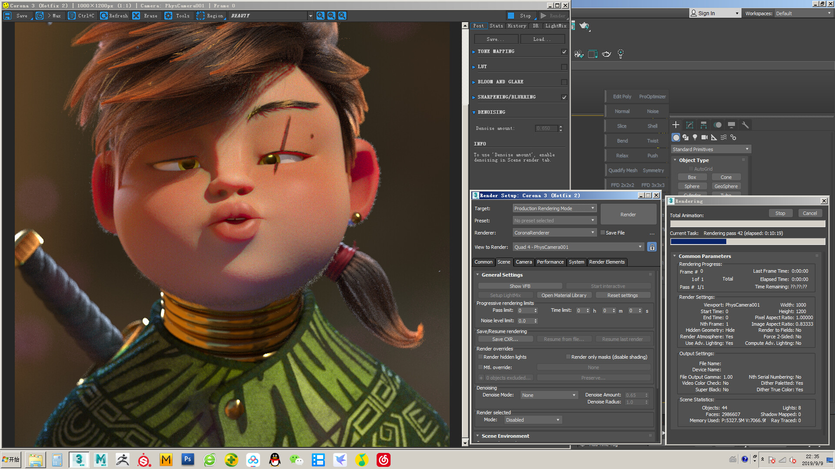This screenshot has height=469, width=835.
Task: Open the Modify tab in command panel
Action: coord(690,125)
